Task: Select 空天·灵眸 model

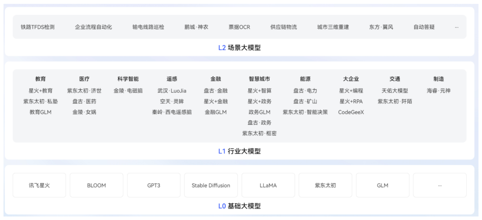Action: [172, 102]
